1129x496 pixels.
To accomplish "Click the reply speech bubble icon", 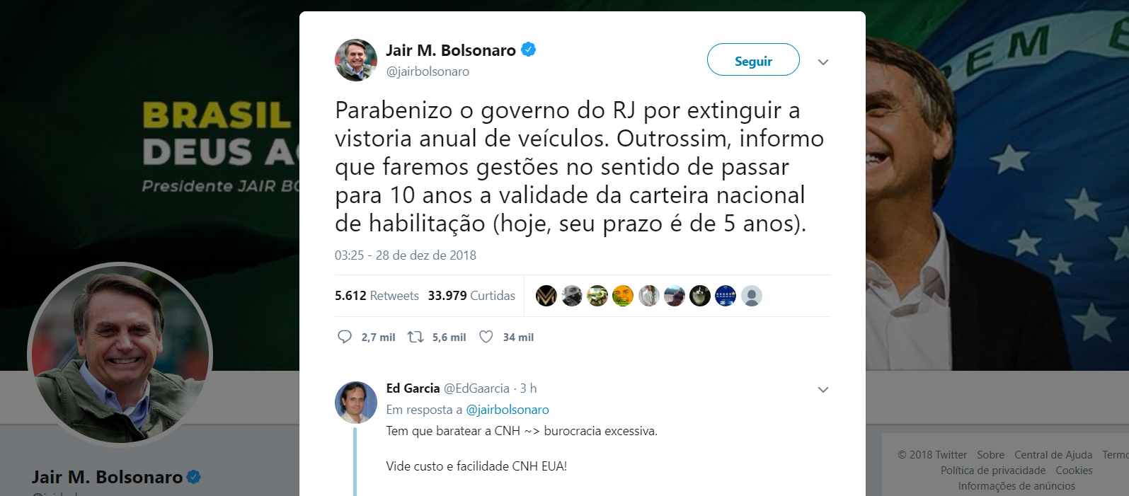I will tap(345, 337).
